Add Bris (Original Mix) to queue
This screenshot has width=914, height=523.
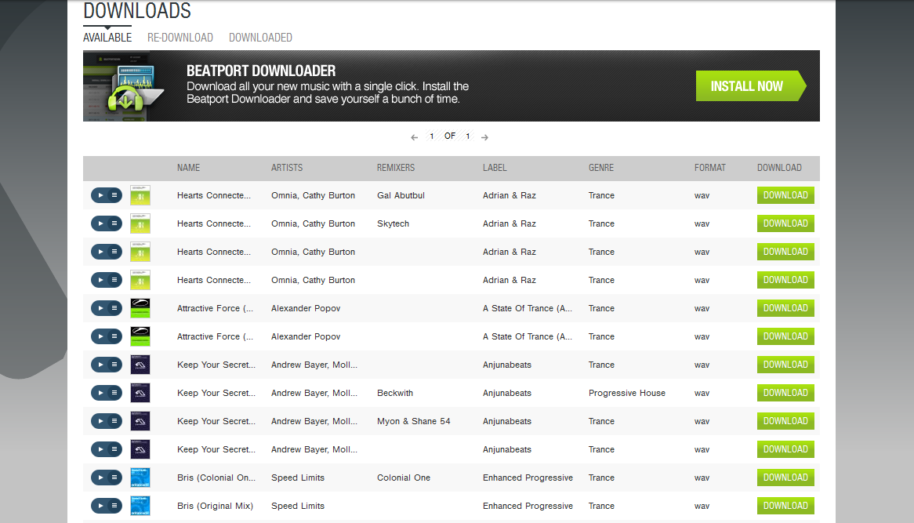(114, 506)
